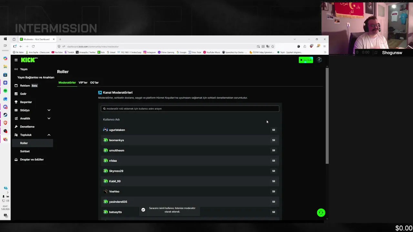Switch to the OG'lar tab
413x232 pixels.
(x=94, y=82)
